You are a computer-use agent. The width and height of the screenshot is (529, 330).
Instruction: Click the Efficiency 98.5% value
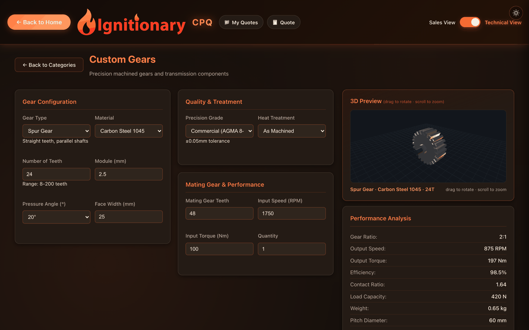(x=498, y=272)
